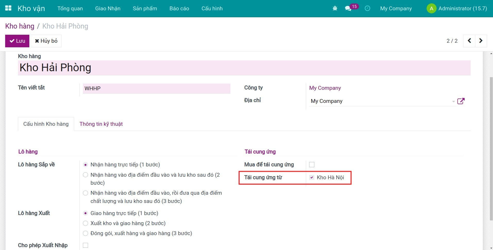This screenshot has width=493, height=250.
Task: Uncheck the Kho Hà Nội resupply checkbox
Action: click(x=312, y=177)
